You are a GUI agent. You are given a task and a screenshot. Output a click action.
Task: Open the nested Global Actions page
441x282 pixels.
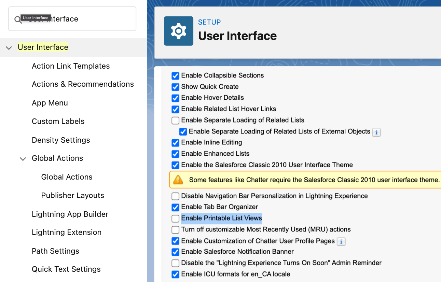coord(67,177)
